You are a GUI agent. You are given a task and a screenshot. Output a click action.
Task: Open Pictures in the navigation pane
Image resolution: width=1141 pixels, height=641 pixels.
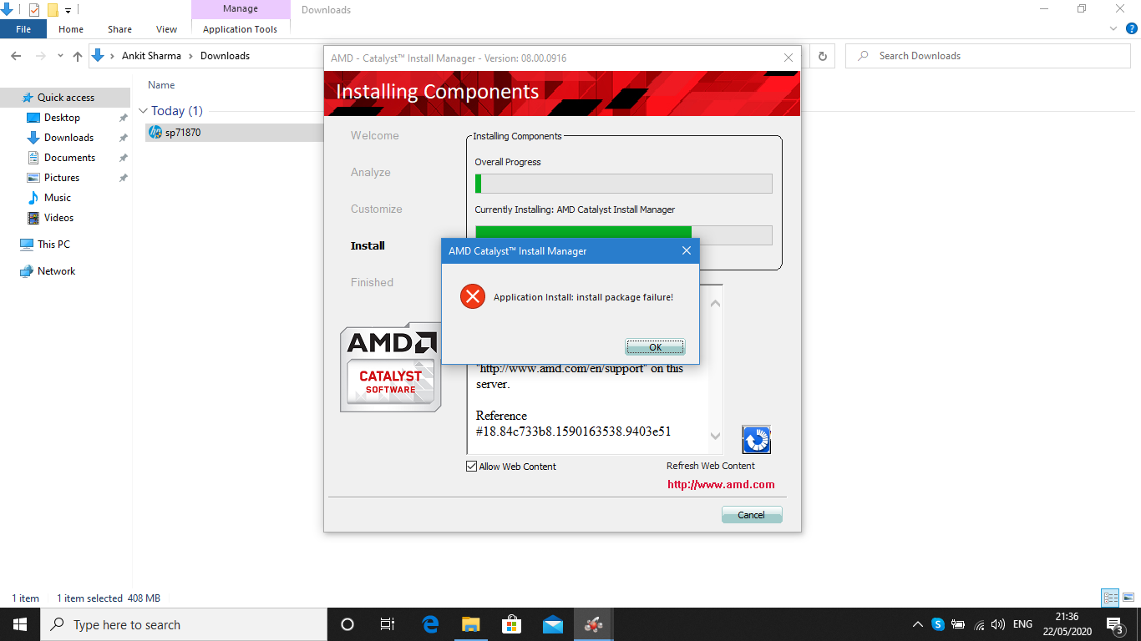(62, 178)
